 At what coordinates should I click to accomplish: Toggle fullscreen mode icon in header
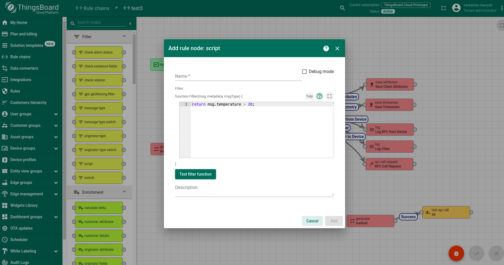(x=444, y=8)
